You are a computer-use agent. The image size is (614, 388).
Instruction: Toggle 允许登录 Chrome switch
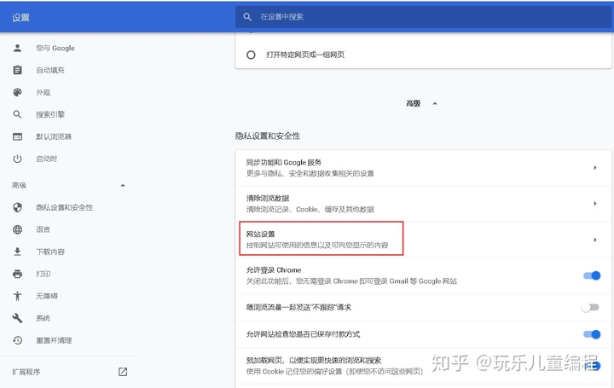click(x=592, y=275)
